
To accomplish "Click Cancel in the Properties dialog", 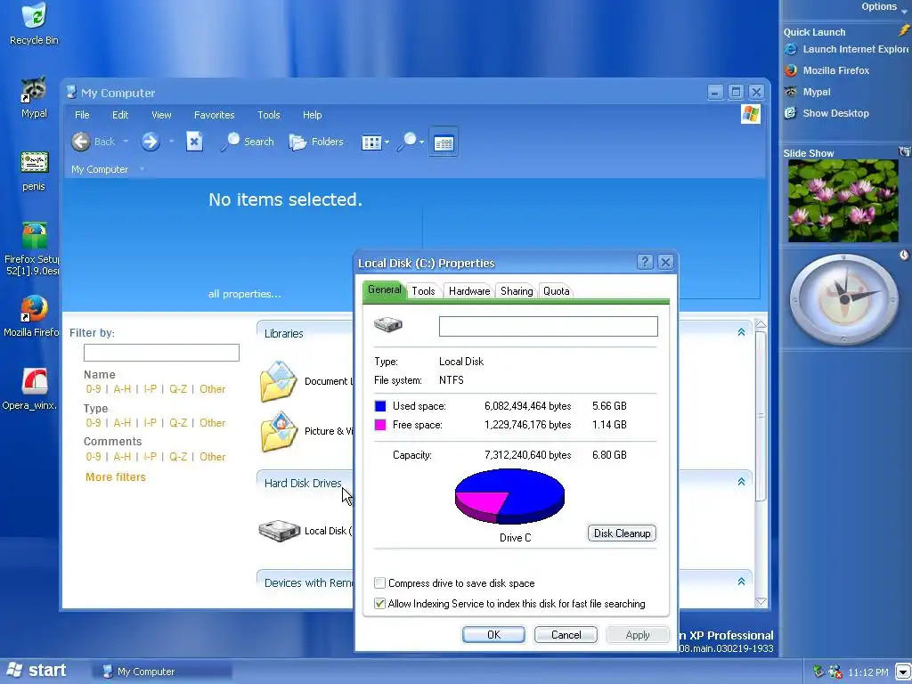I will coord(566,634).
